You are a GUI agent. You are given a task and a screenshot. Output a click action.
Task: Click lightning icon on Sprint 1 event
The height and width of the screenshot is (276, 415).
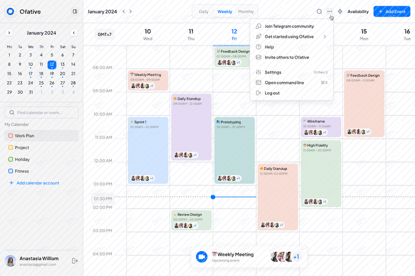(132, 122)
